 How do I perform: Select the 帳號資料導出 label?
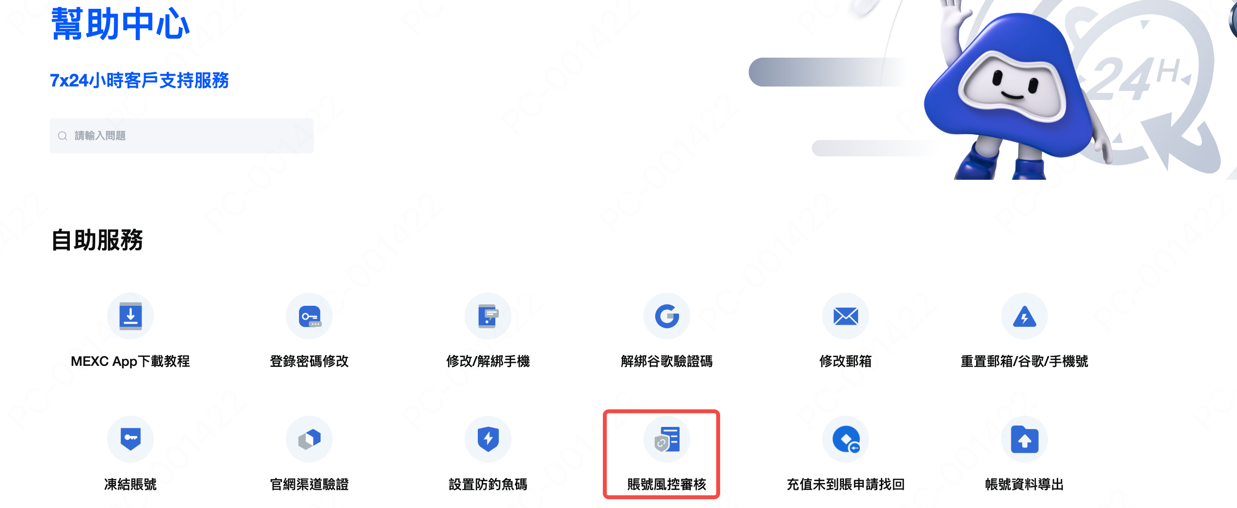pyautogui.click(x=1024, y=484)
